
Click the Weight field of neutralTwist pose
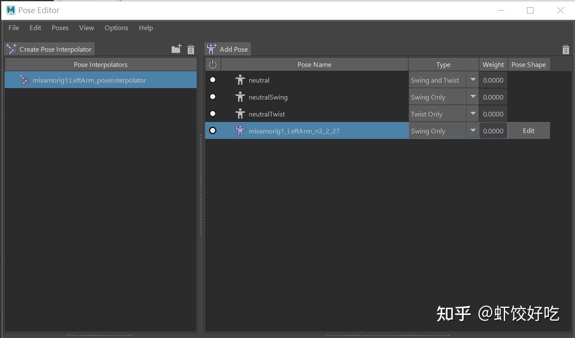tap(493, 114)
